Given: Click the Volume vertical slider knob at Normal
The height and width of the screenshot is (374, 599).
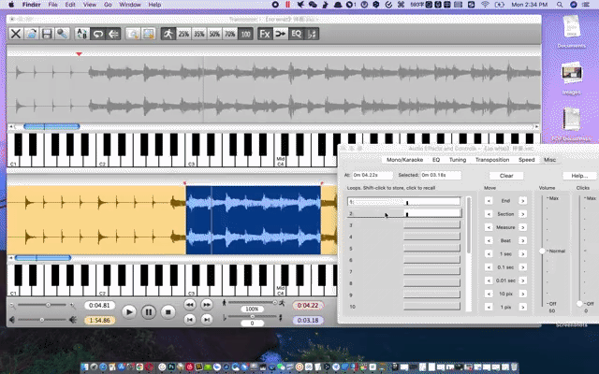Looking at the screenshot, I should (542, 252).
